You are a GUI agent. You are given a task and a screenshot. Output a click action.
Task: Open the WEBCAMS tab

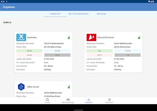101,14
